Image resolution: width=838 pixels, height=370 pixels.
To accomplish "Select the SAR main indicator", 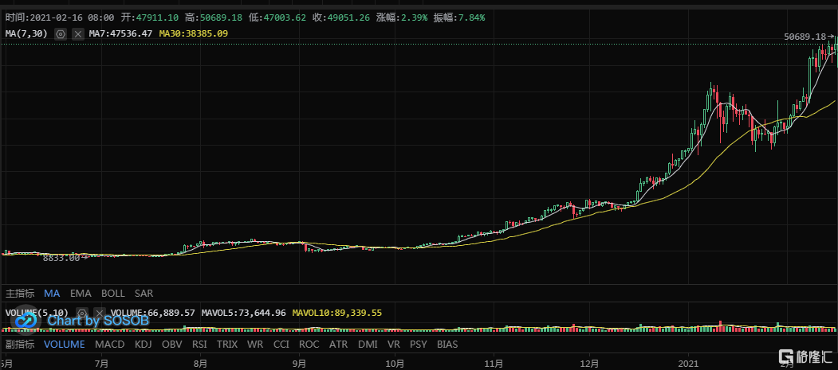I will (x=144, y=293).
